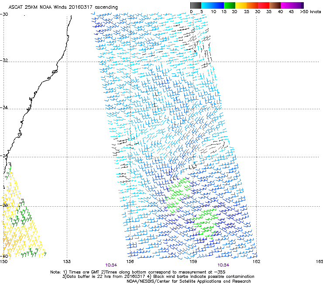Click the '162' longitude axis label
This screenshot has height=284, width=323.
(x=256, y=262)
